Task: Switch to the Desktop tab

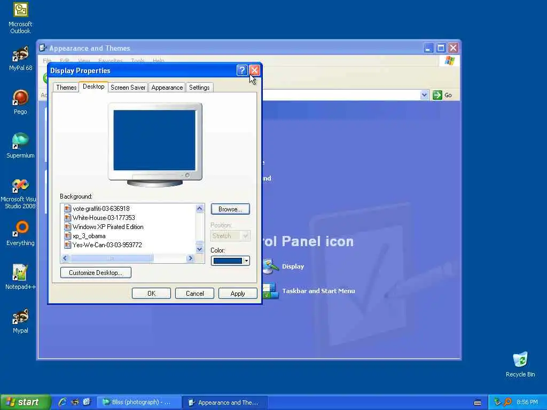Action: pyautogui.click(x=93, y=86)
